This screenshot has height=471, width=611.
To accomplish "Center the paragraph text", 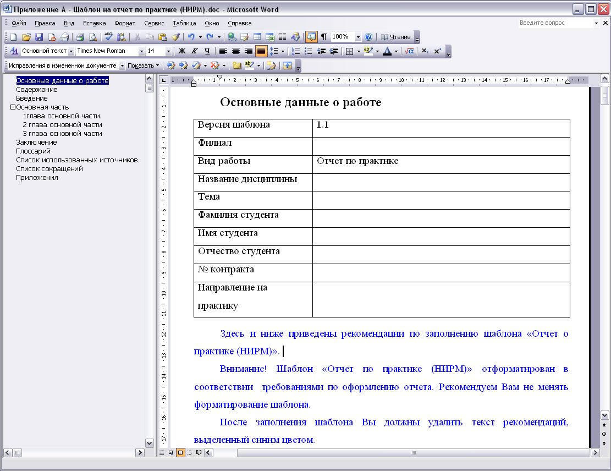I will (236, 51).
